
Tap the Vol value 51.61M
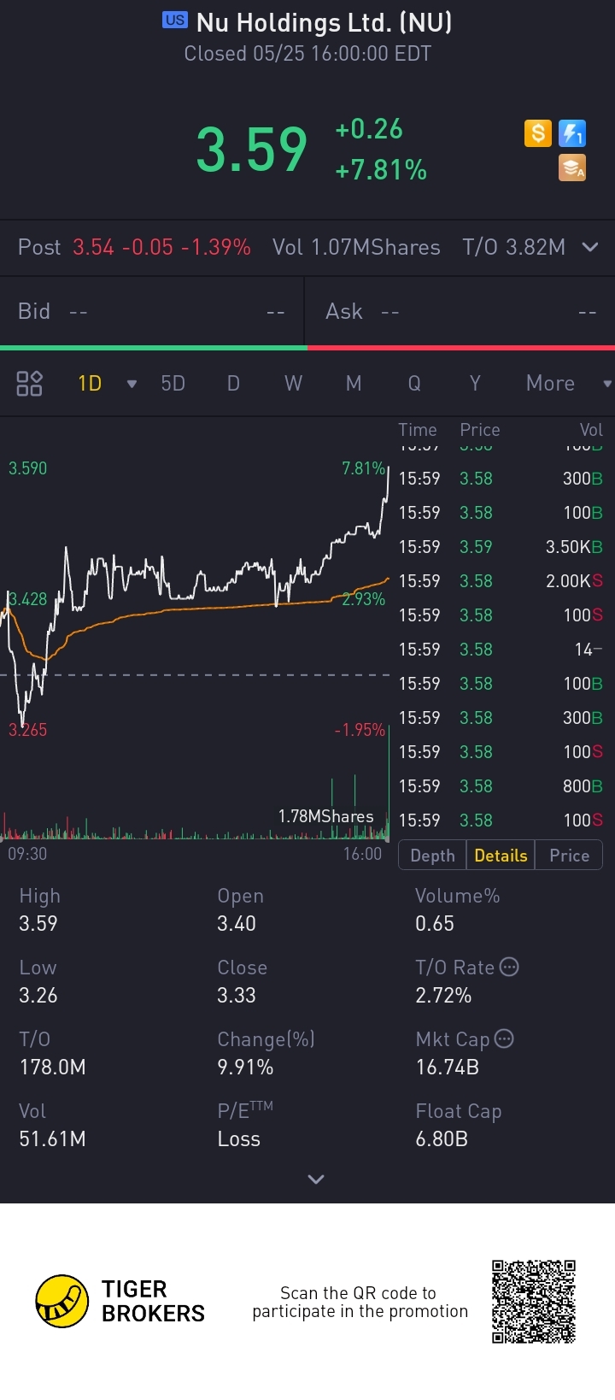[x=52, y=1139]
